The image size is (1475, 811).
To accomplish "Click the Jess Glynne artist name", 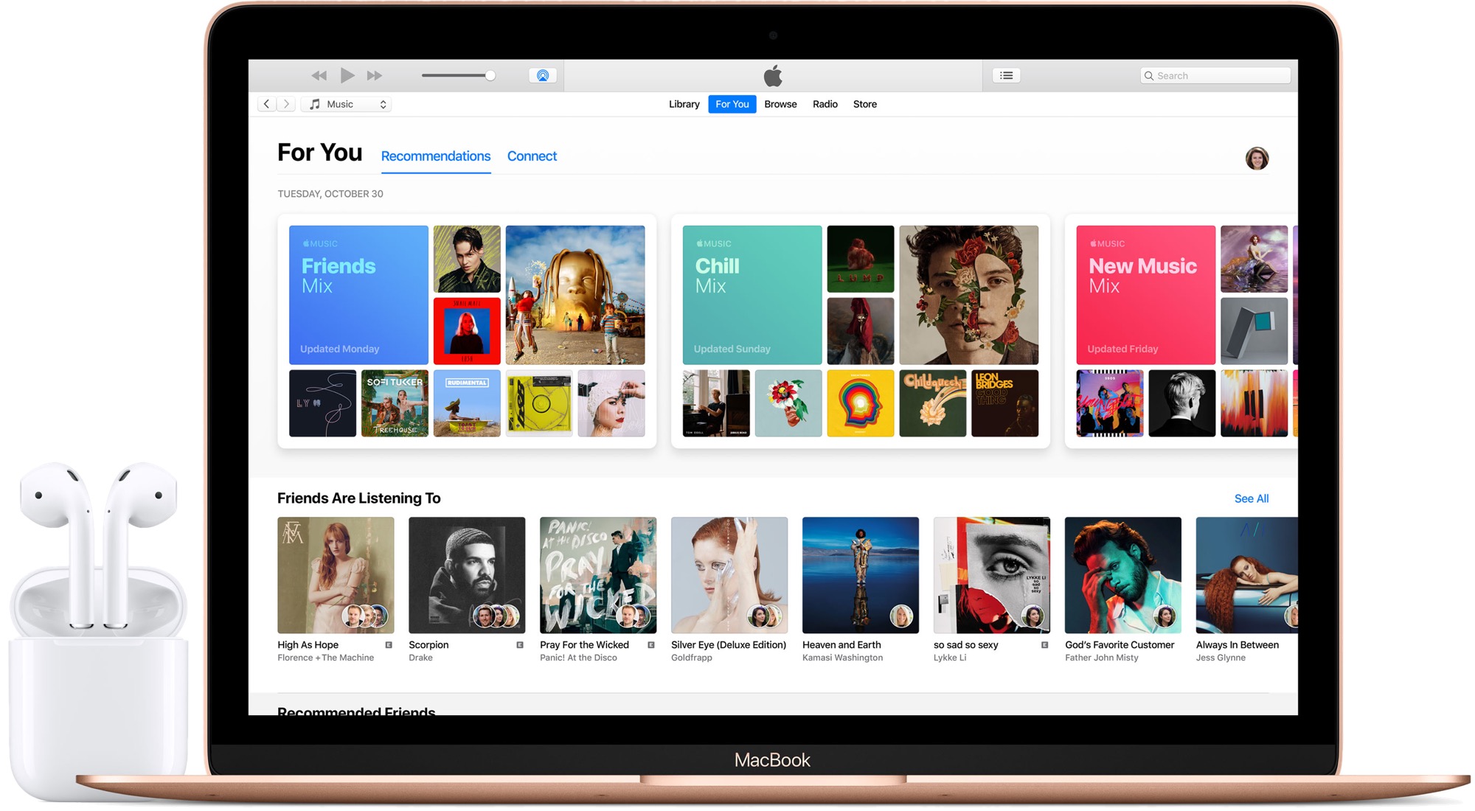I will [1221, 658].
